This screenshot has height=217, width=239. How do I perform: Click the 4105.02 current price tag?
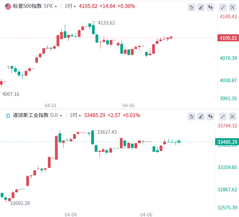tap(228, 38)
